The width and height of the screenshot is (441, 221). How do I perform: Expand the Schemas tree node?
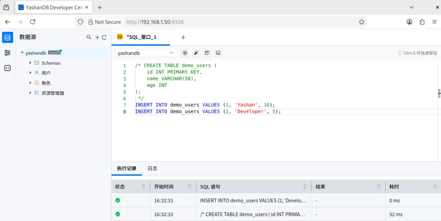(30, 63)
